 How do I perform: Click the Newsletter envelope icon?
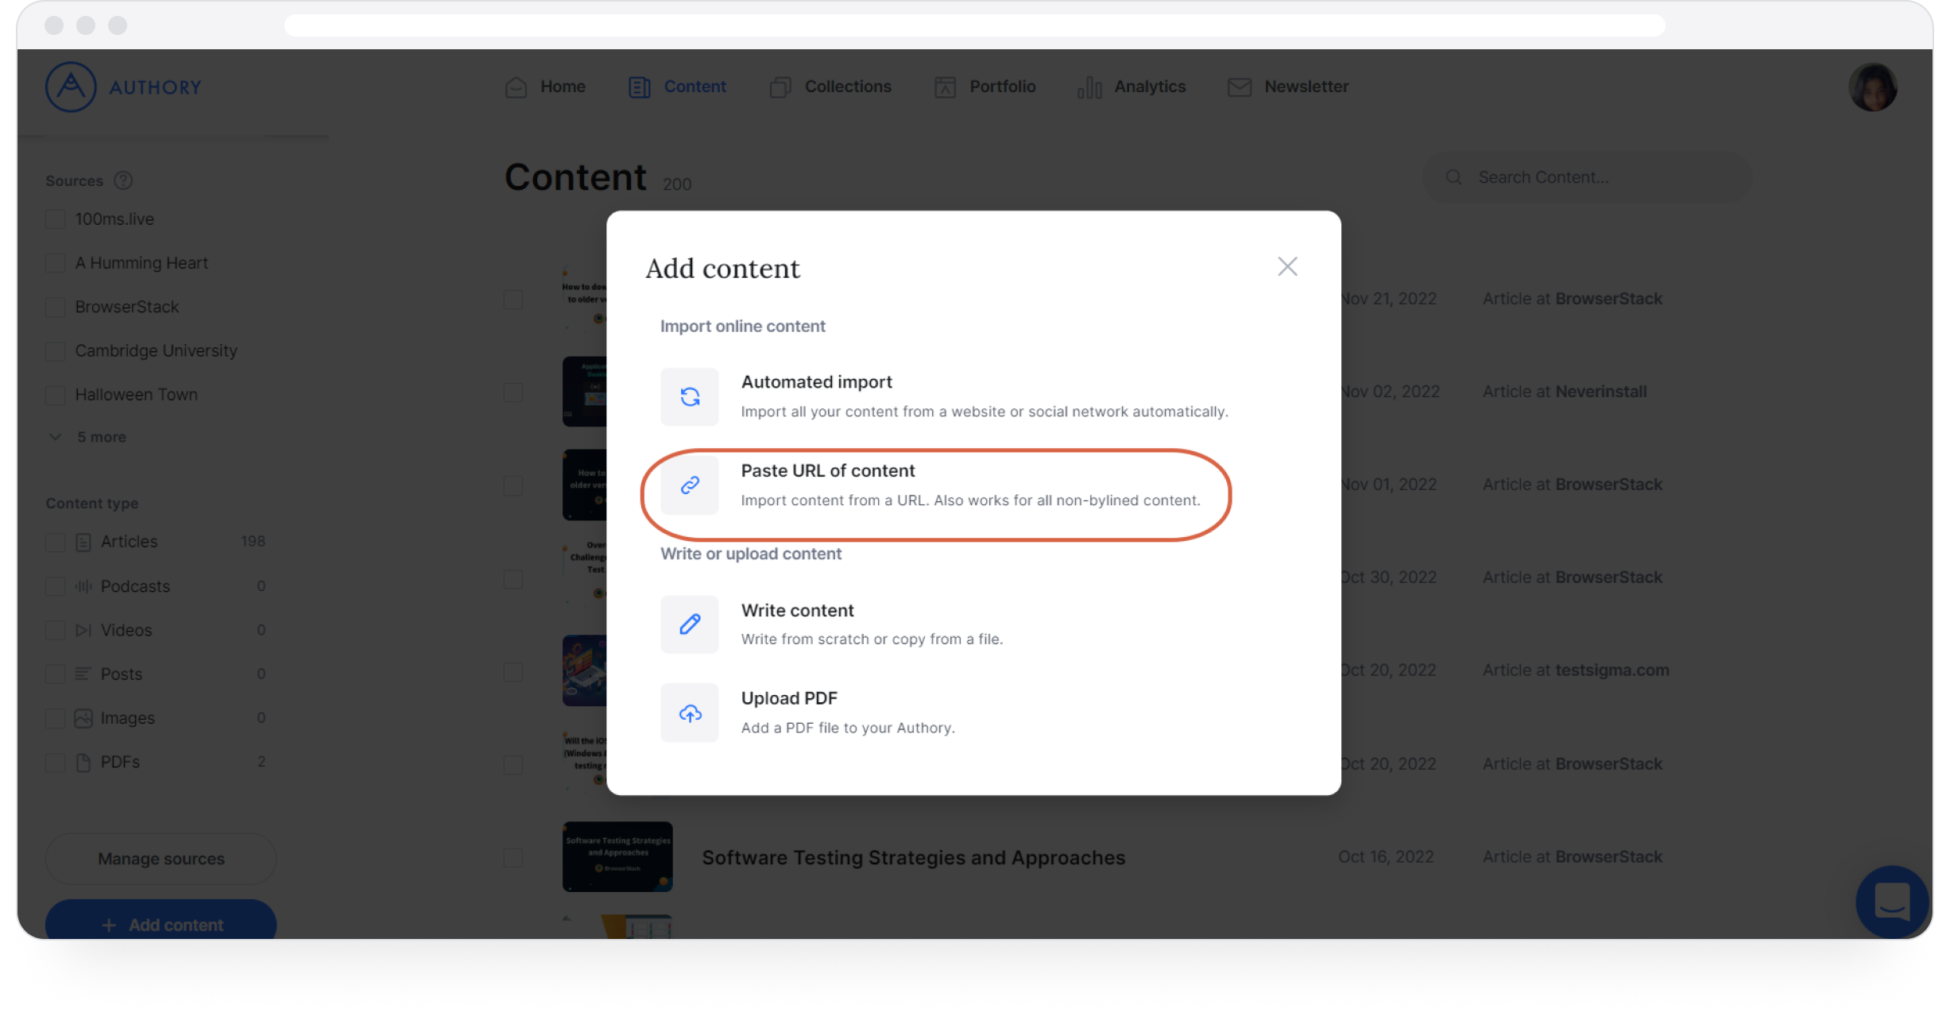tap(1240, 87)
